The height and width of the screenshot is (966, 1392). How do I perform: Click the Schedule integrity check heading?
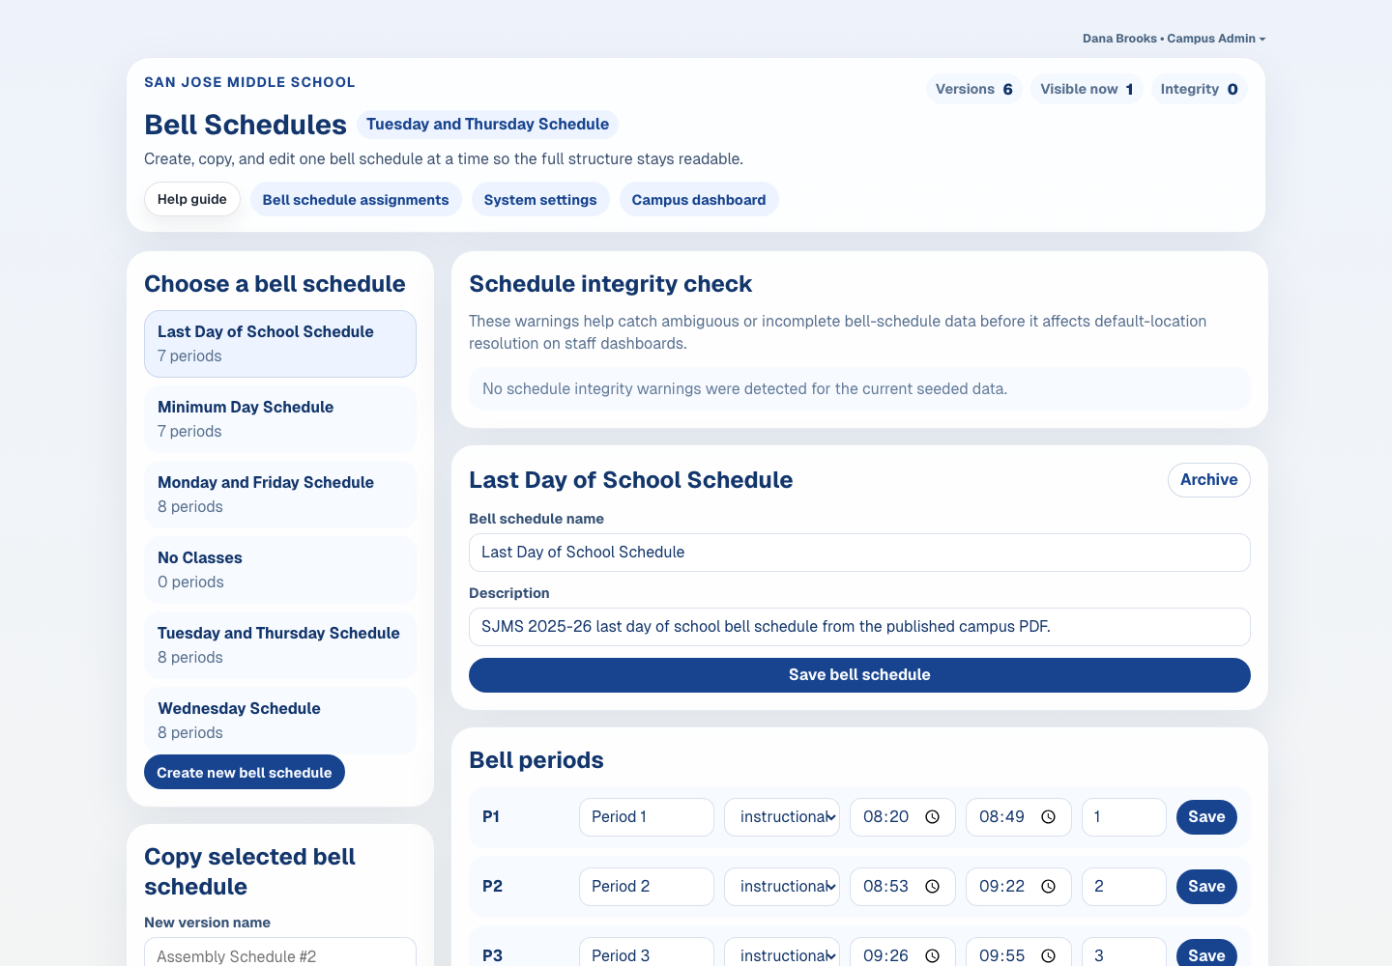(x=610, y=284)
